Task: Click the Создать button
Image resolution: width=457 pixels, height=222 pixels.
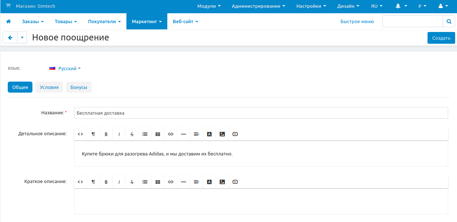Action: [441, 38]
